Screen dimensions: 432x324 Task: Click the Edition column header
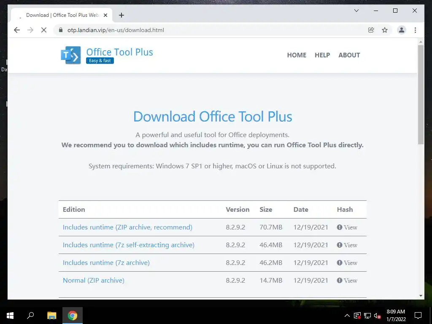click(74, 209)
